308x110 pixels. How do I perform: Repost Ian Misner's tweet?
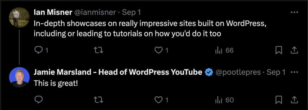click(99, 50)
